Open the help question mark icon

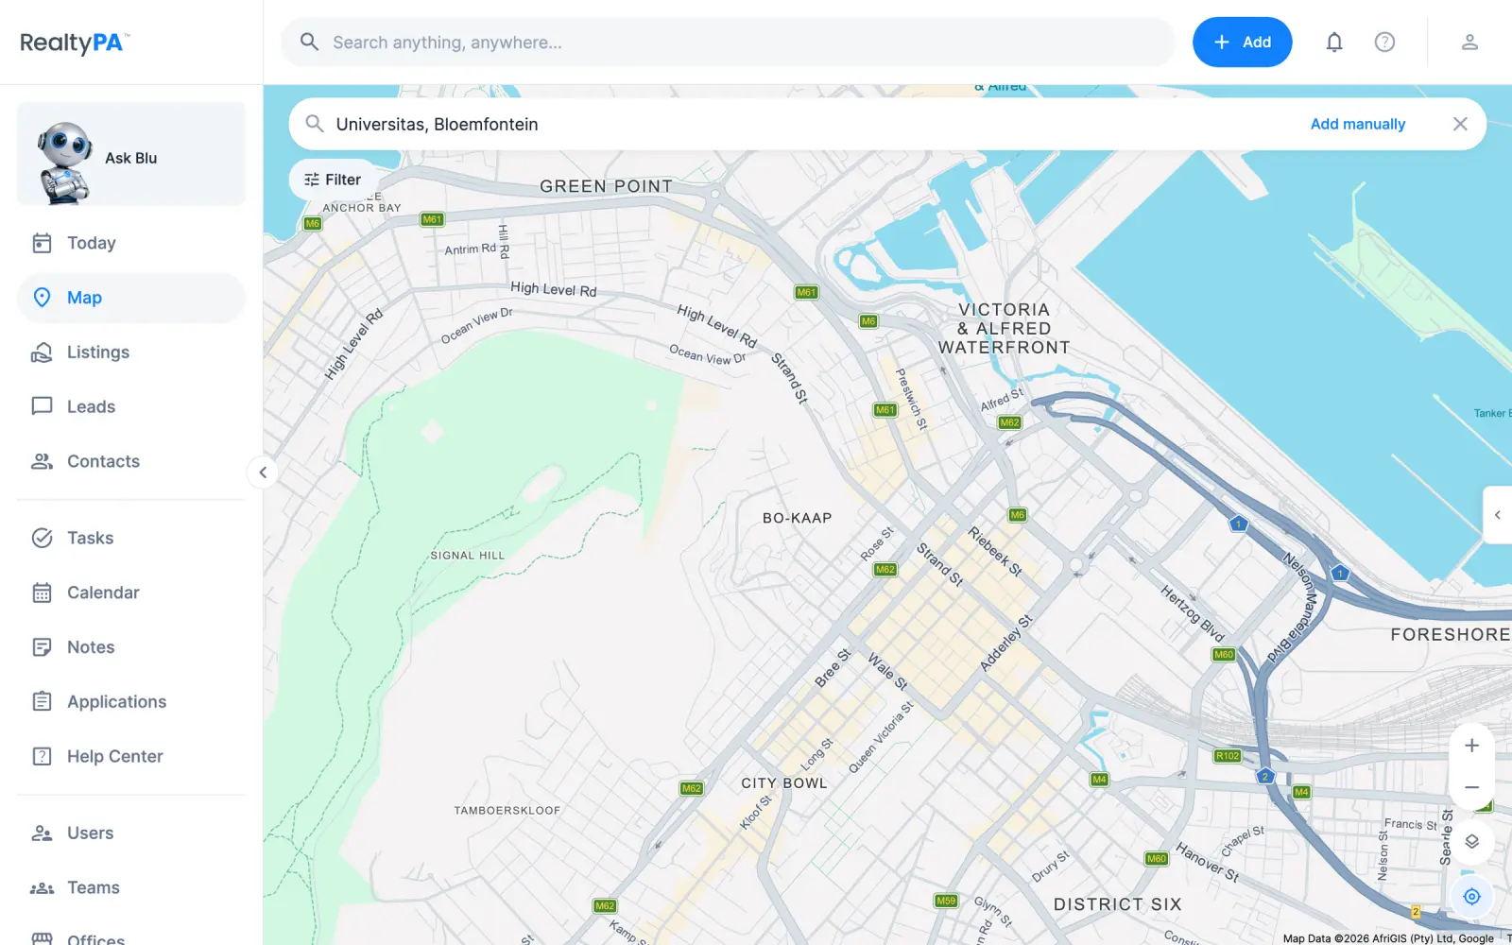click(1384, 42)
